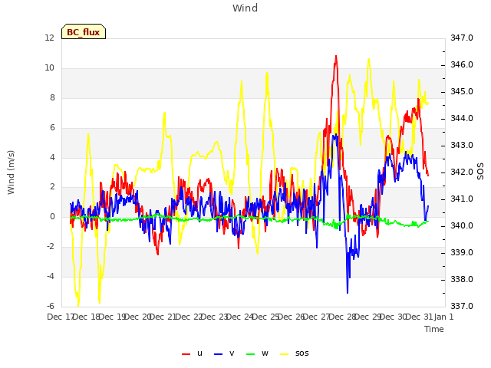The width and height of the screenshot is (491, 368).
Task: Click the 'Dec 26' x-axis label
Action: click(x=292, y=317)
